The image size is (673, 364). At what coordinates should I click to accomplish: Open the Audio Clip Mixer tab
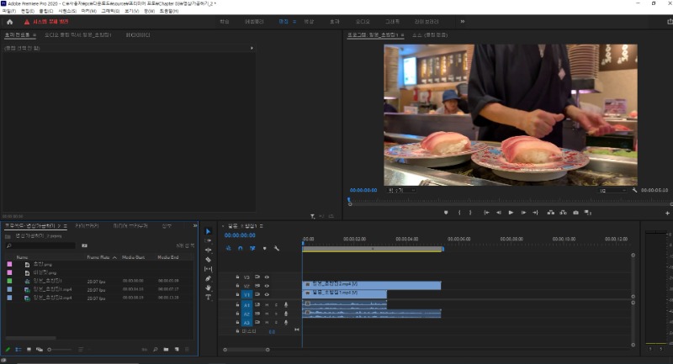[77, 34]
